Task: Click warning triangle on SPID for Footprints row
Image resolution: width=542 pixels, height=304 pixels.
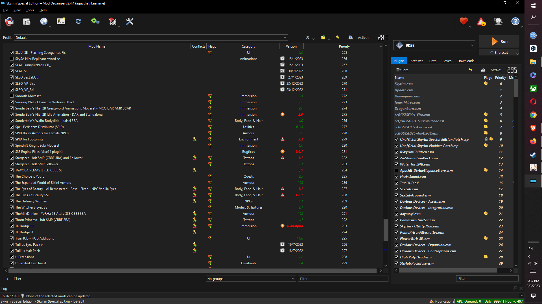Action: coord(283,139)
